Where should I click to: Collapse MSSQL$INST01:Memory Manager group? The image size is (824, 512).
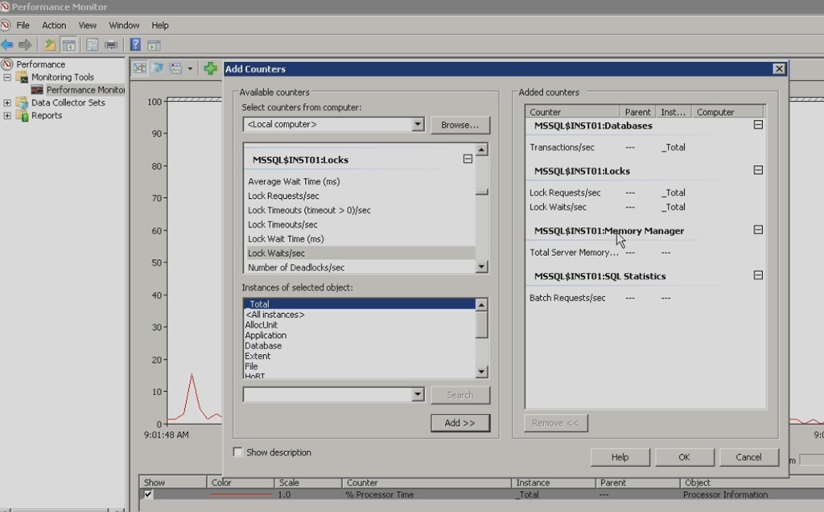point(758,229)
